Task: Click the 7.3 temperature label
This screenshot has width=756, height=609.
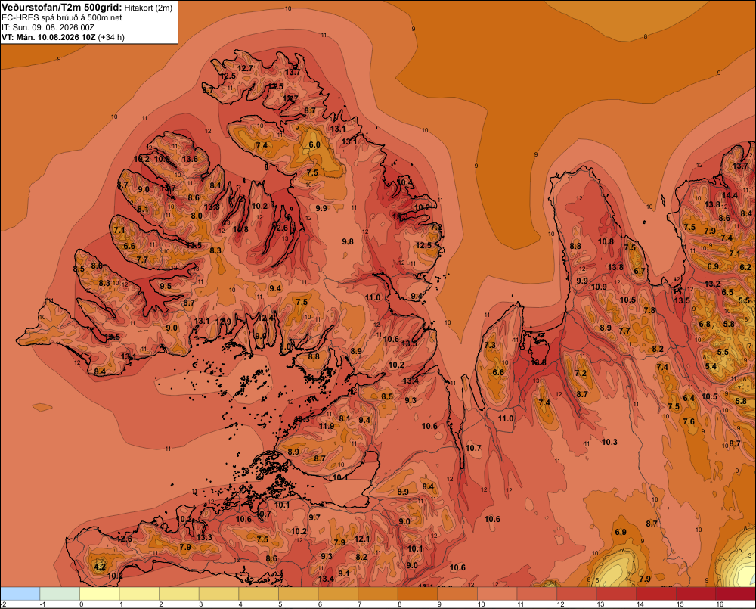Action: click(490, 345)
